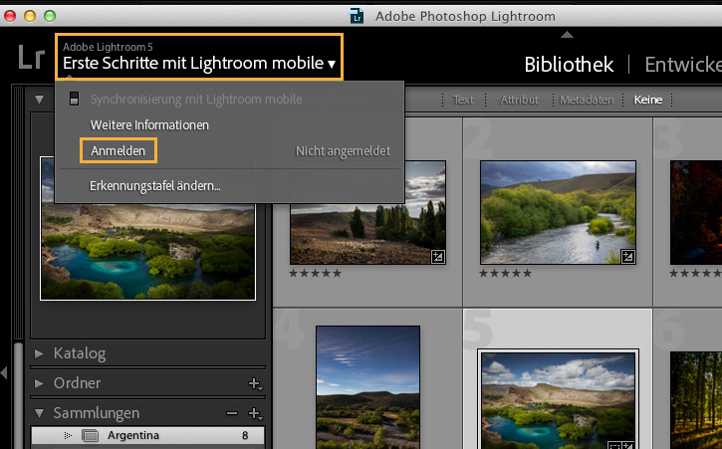
Task: Select the lagoon thumbnail in cell 5
Action: (x=558, y=400)
